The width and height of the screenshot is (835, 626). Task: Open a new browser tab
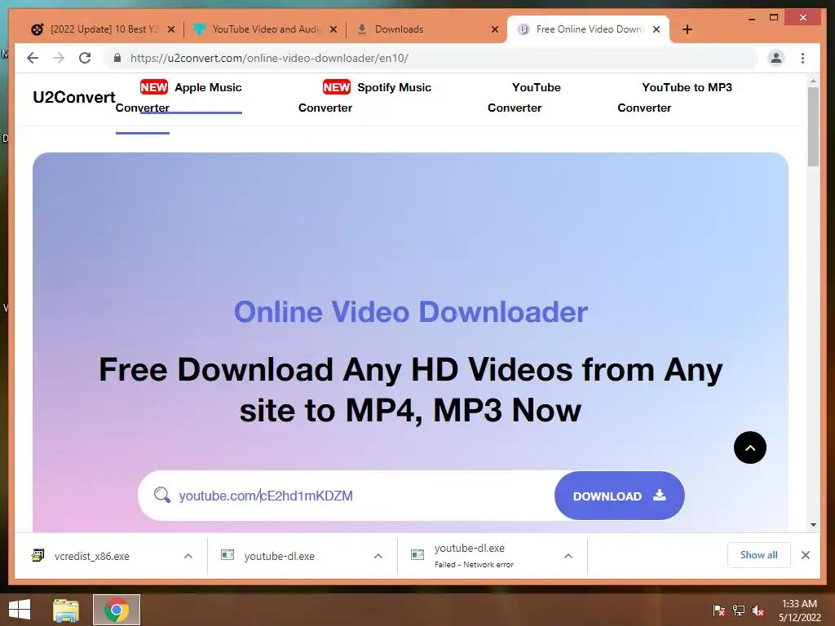[687, 29]
